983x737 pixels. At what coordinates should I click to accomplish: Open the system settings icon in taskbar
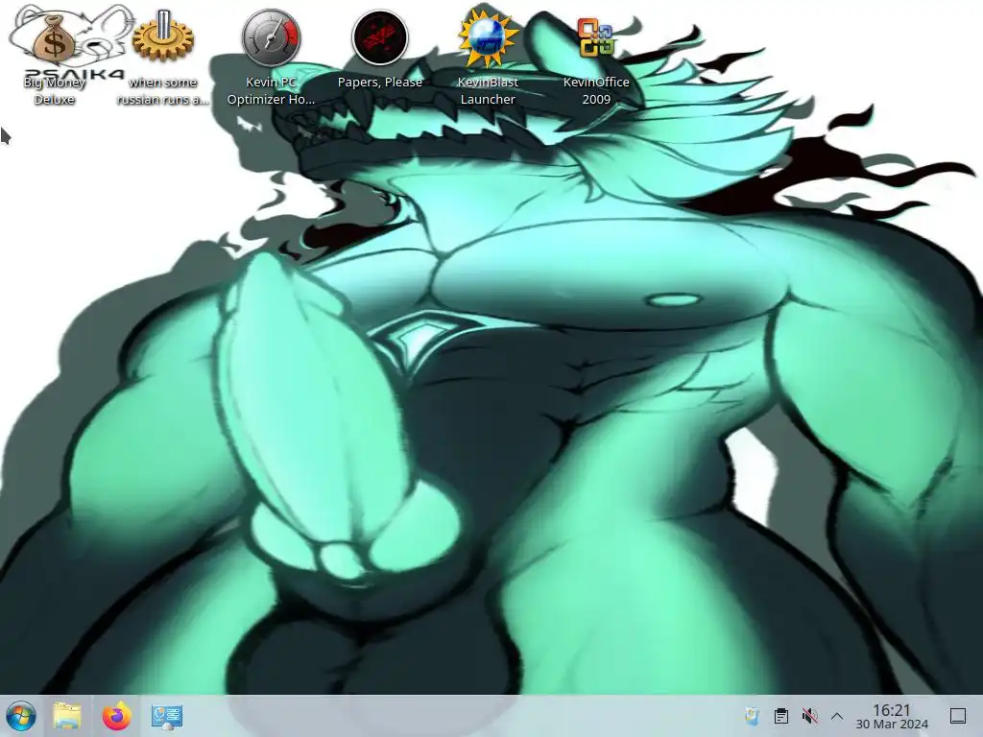click(167, 716)
